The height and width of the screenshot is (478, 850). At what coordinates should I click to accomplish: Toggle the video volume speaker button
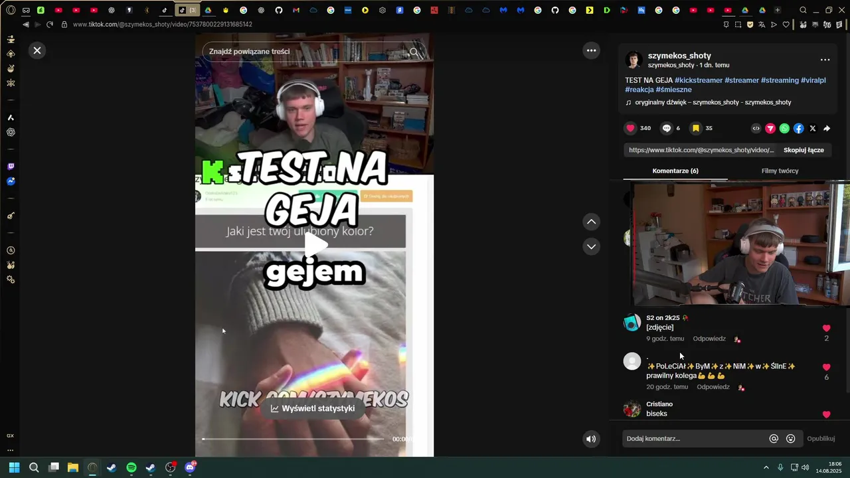coord(591,439)
